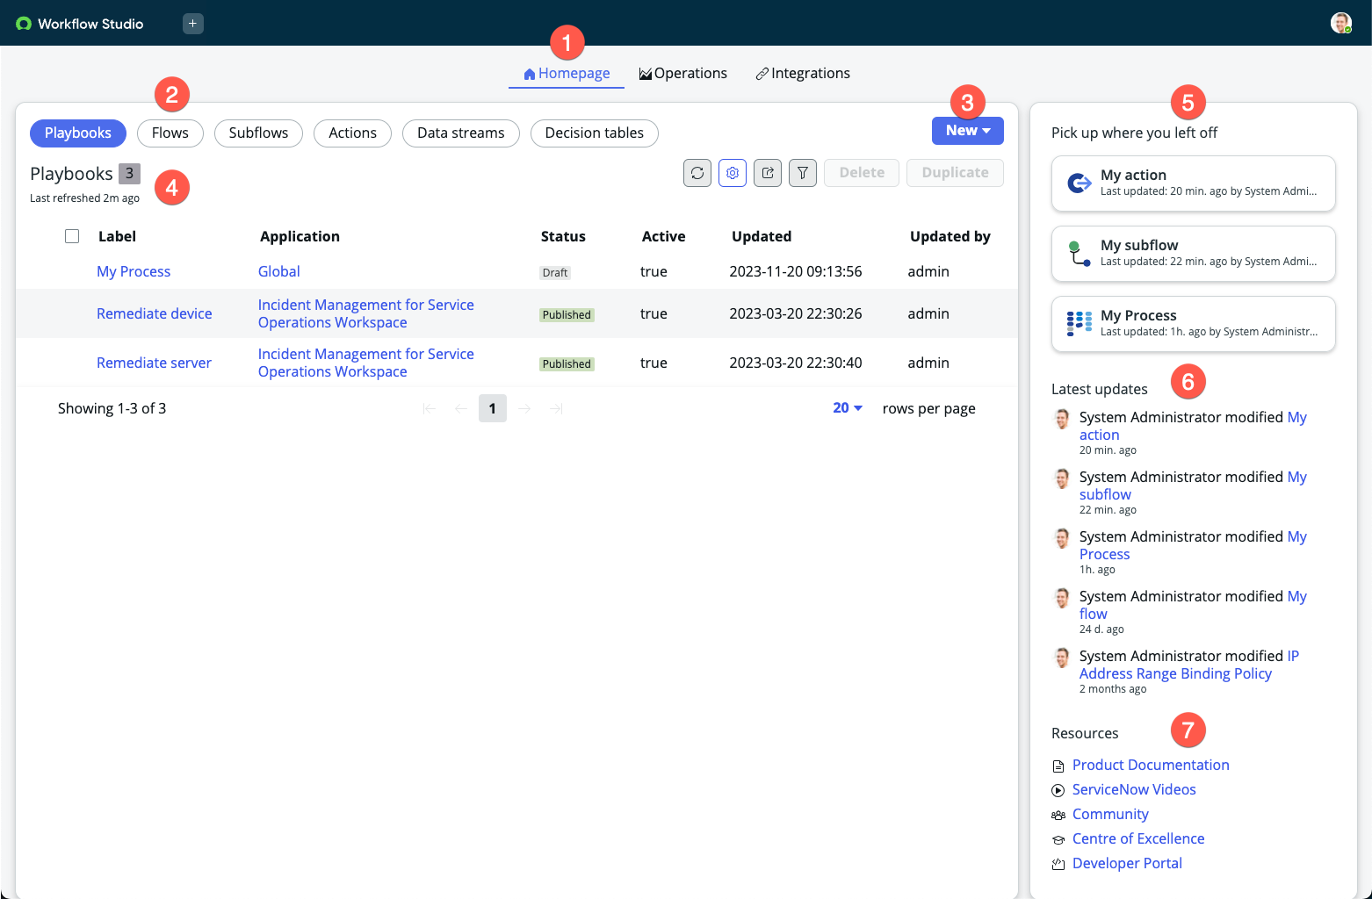Click avatar beside My flow update
1372x899 pixels.
(1062, 598)
